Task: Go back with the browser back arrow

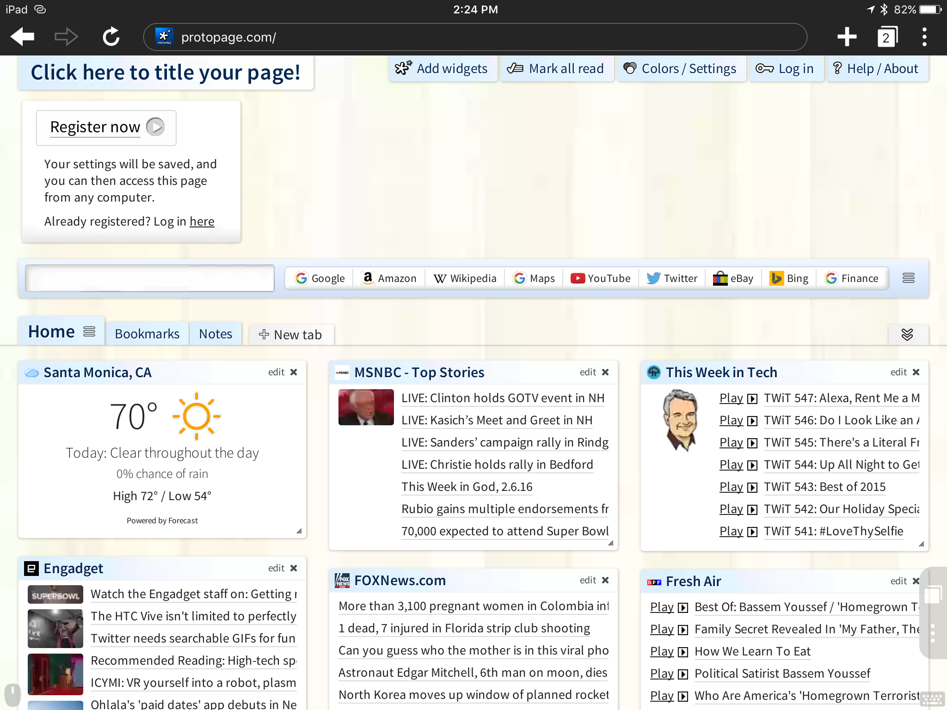Action: [x=22, y=37]
